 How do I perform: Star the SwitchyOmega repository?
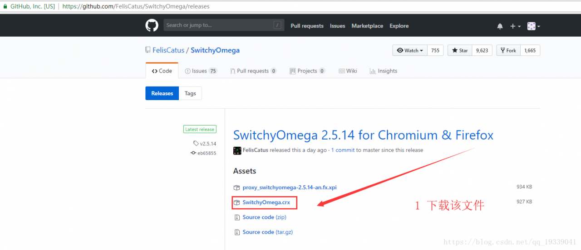460,51
